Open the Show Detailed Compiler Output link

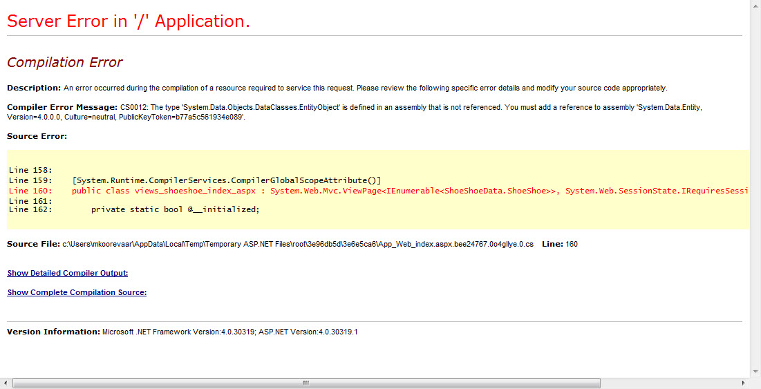click(68, 273)
